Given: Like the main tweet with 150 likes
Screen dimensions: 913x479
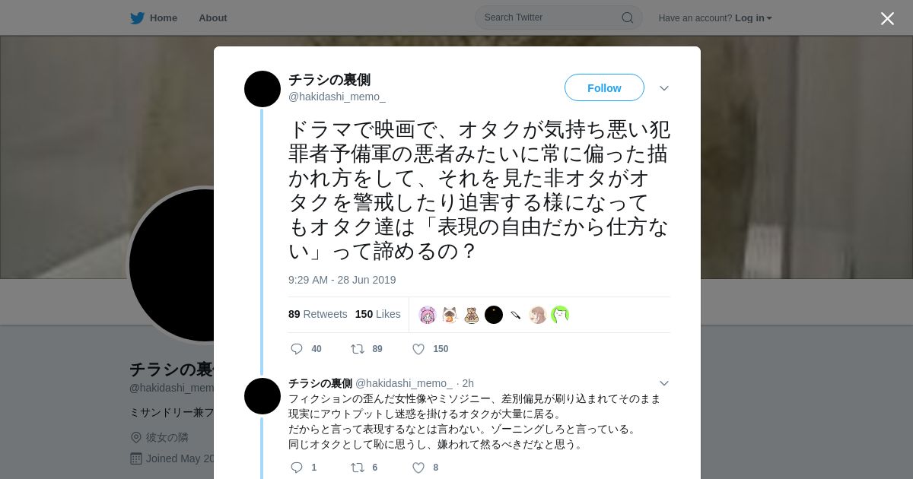Looking at the screenshot, I should click(x=418, y=349).
